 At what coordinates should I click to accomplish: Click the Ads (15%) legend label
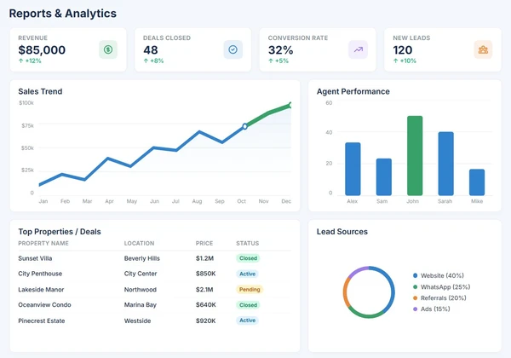435,309
